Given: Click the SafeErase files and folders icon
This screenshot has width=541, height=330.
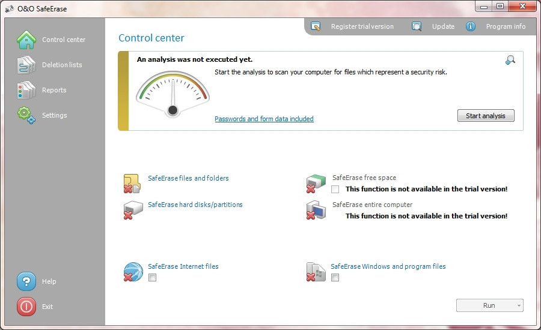Looking at the screenshot, I should 132,183.
